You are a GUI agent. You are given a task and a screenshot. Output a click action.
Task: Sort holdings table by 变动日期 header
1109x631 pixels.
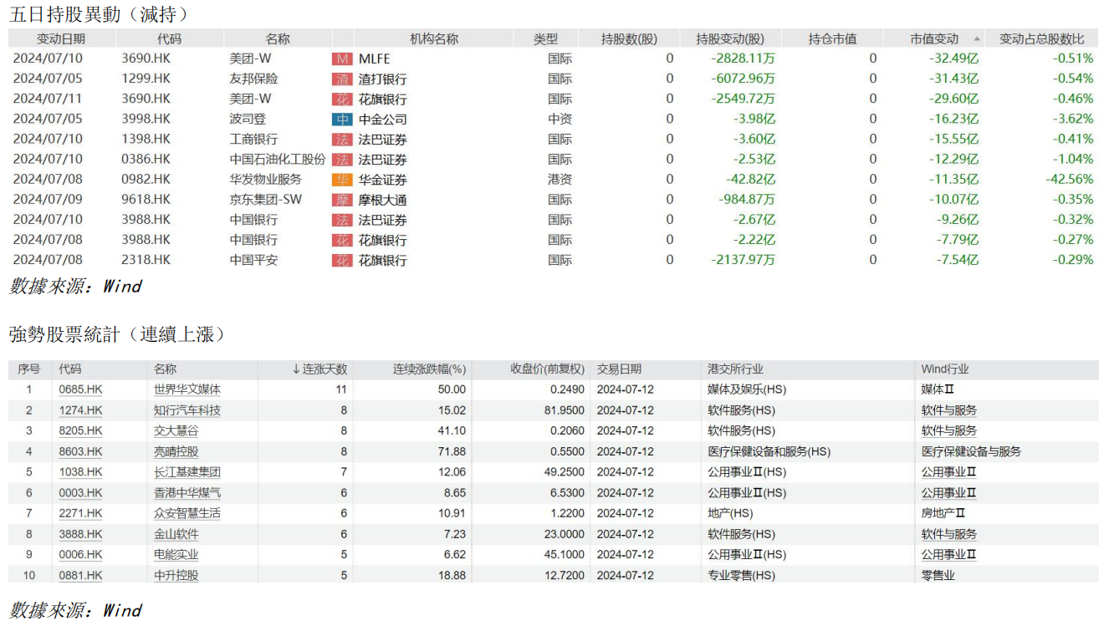[61, 38]
